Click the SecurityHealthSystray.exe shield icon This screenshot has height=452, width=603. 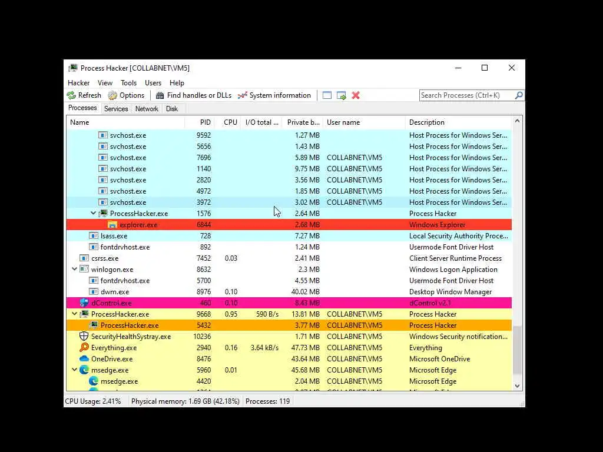click(x=84, y=336)
